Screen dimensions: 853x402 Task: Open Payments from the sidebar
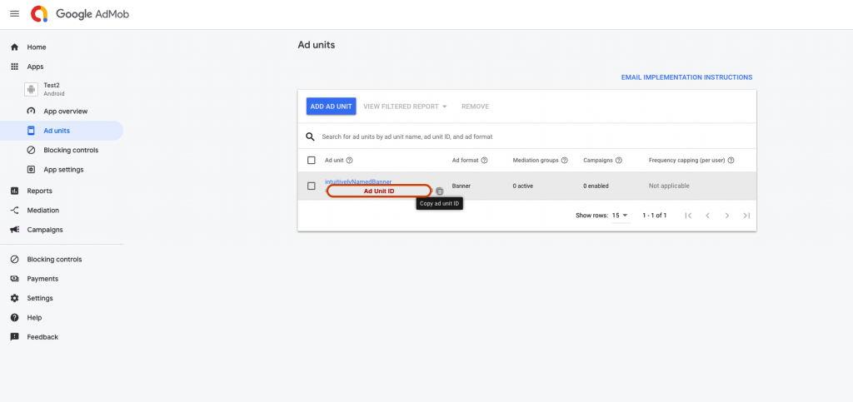(42, 279)
